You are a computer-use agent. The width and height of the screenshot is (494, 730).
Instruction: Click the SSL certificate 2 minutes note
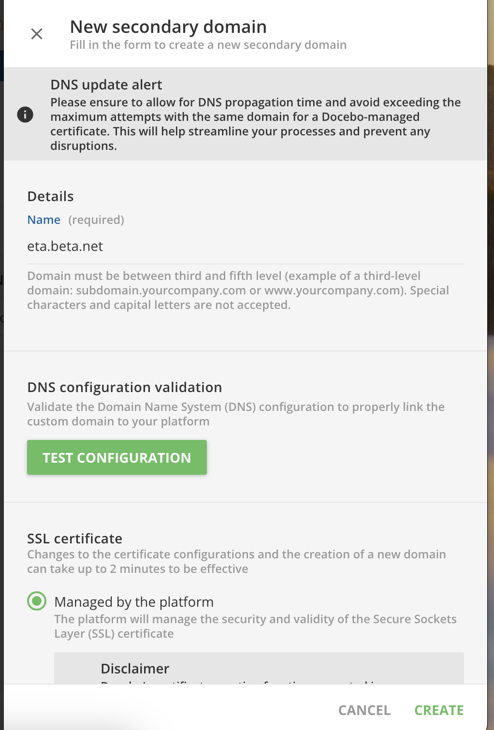(236, 562)
